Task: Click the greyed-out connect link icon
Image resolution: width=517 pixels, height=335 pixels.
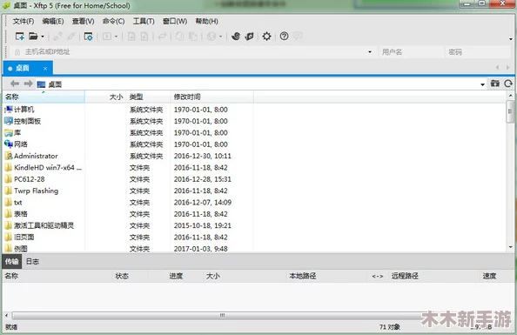Action: 57,37
